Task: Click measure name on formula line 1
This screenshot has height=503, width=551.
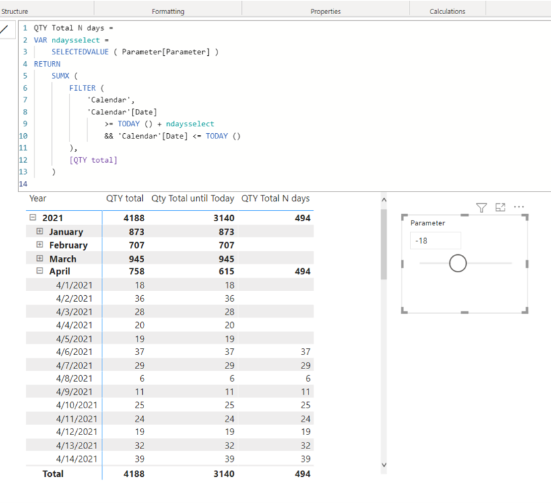Action: click(x=69, y=28)
